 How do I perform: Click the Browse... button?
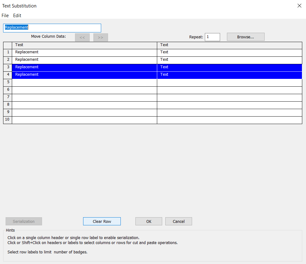point(245,37)
